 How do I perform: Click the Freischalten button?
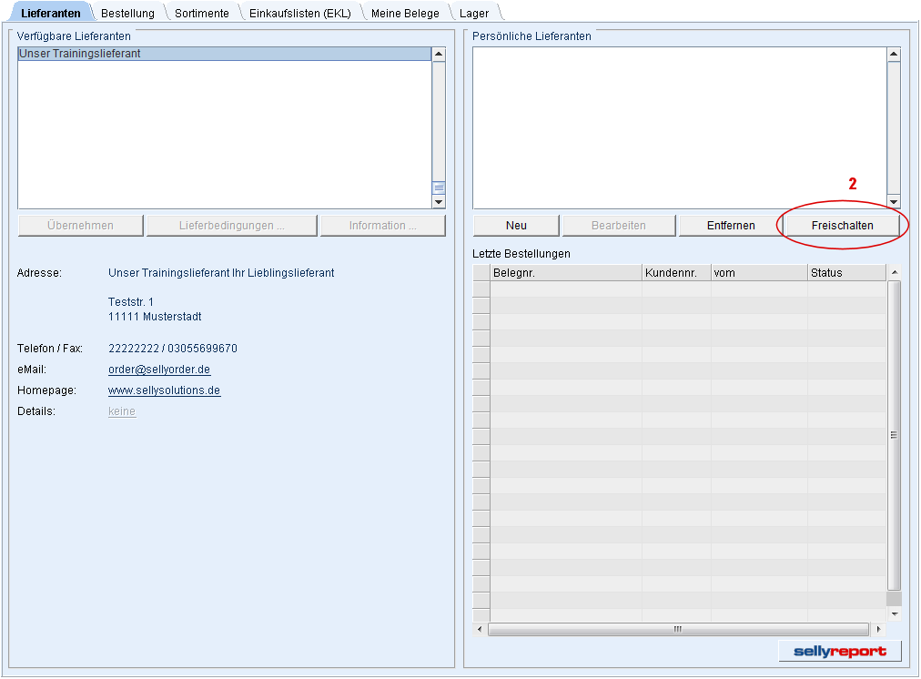(x=842, y=226)
